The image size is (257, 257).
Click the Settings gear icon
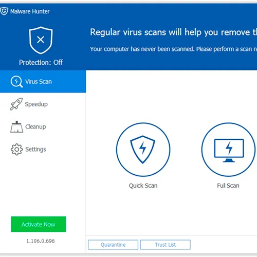point(16,150)
